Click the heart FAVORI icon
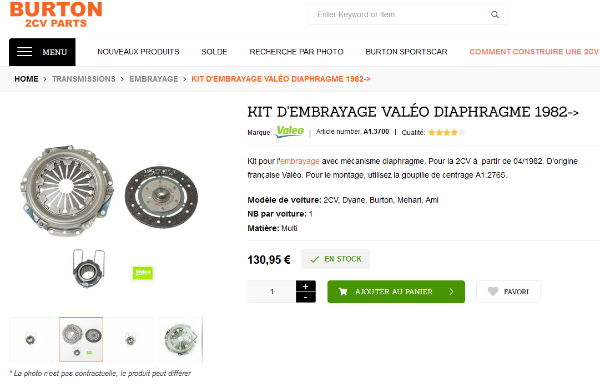The width and height of the screenshot is (600, 387). click(x=493, y=291)
